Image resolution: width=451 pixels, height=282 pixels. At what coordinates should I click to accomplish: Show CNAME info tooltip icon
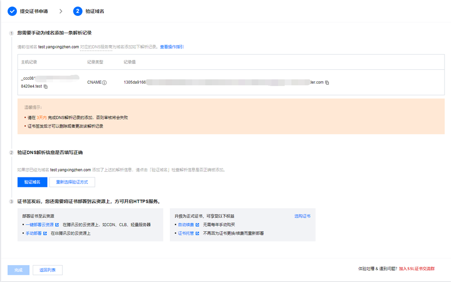pyautogui.click(x=104, y=82)
